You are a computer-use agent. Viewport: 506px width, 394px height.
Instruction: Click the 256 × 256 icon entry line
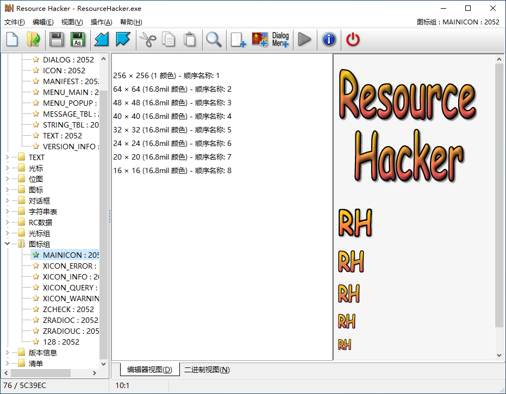166,75
